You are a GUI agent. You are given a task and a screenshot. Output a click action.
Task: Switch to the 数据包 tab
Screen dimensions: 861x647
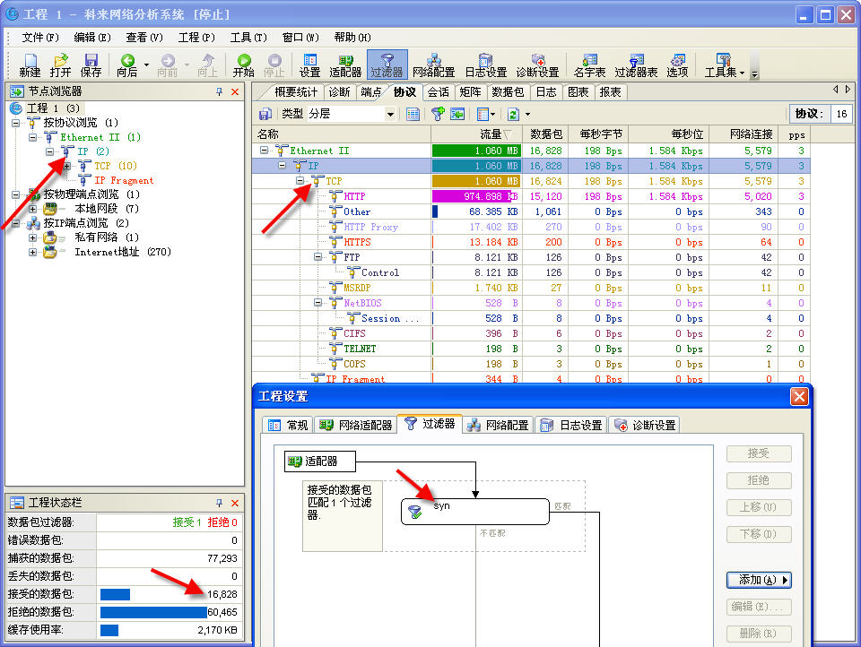[508, 91]
